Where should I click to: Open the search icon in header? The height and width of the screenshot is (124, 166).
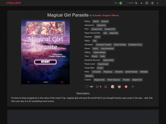(x=136, y=3)
